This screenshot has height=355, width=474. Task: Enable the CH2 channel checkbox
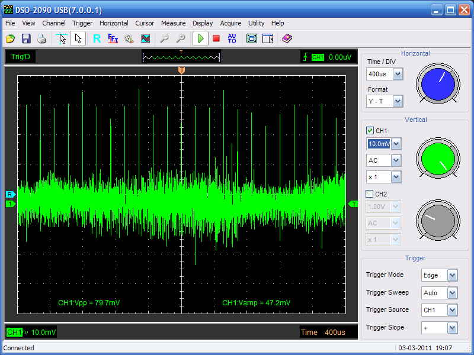pos(370,193)
